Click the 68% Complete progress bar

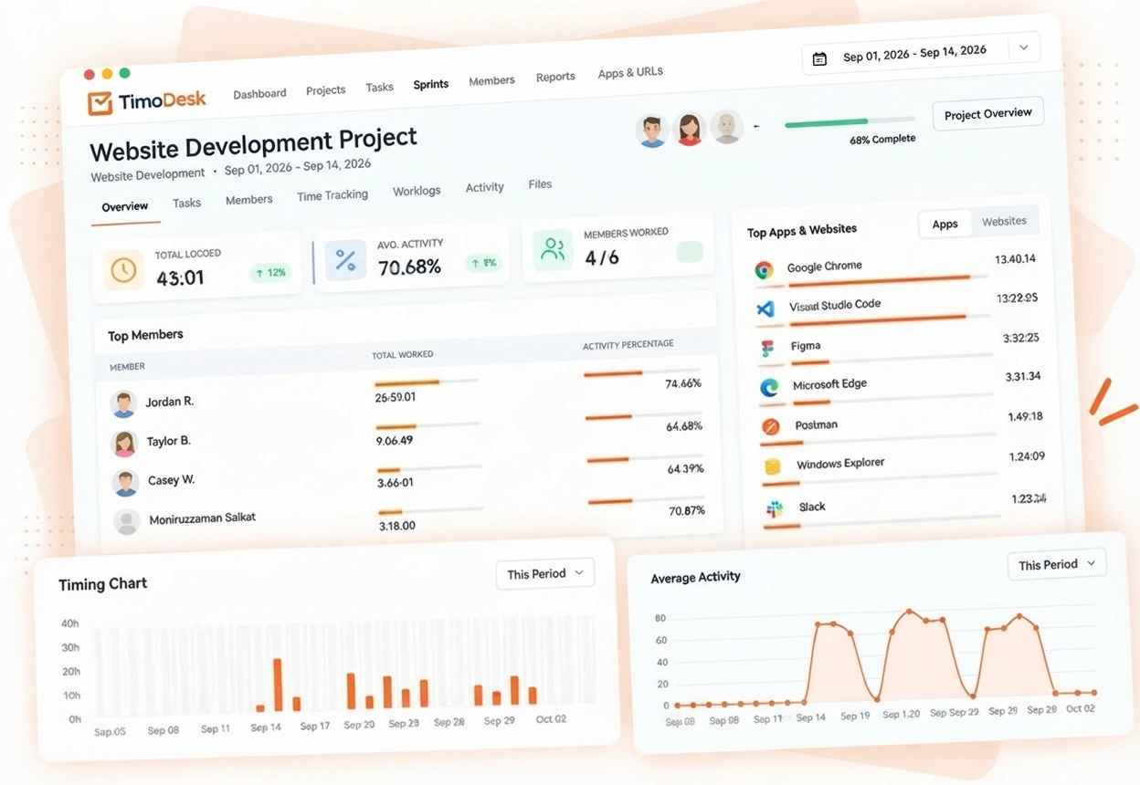coord(850,121)
